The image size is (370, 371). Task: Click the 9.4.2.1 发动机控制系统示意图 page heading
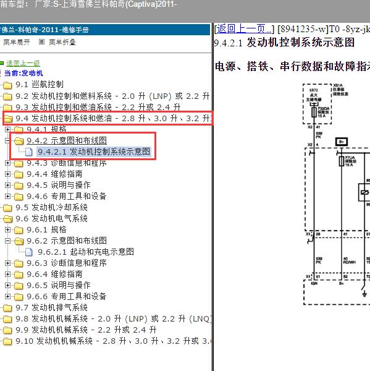pos(284,43)
